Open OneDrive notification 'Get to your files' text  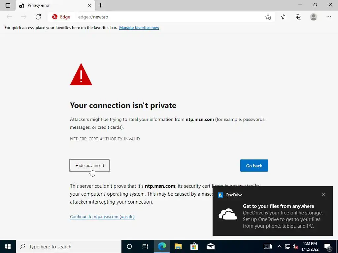pyautogui.click(x=278, y=206)
